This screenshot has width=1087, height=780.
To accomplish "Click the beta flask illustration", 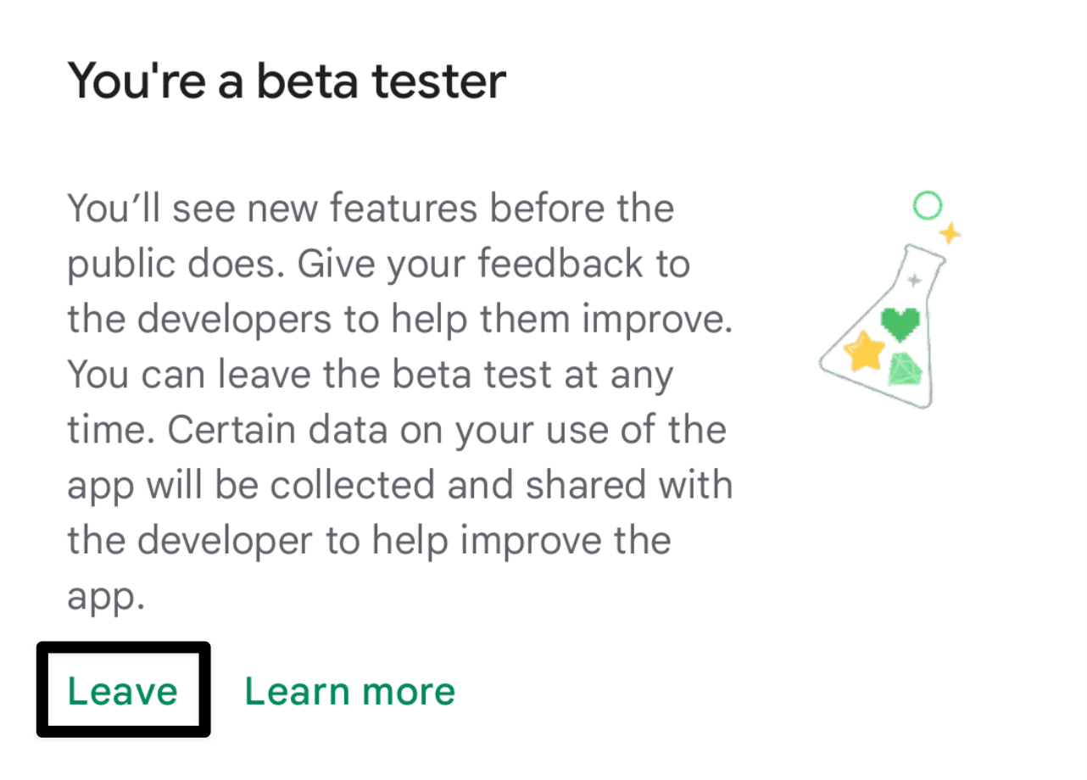I will click(x=889, y=300).
